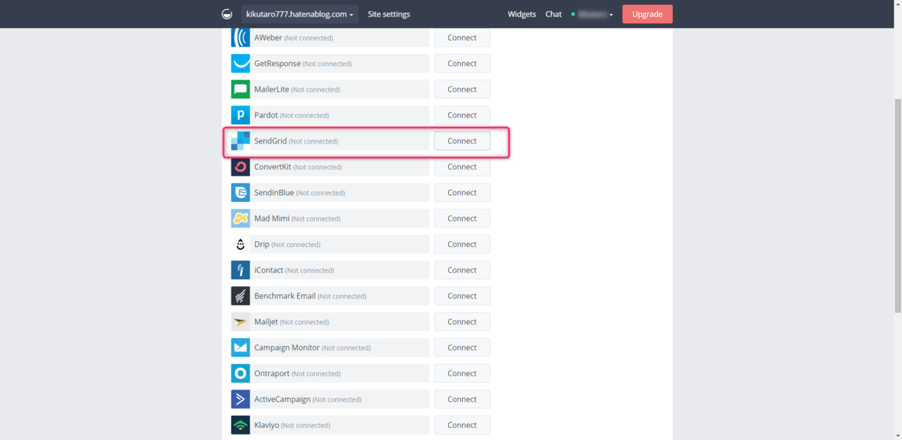This screenshot has height=440, width=902.
Task: Click the Campaign Monitor logo icon
Action: point(241,348)
